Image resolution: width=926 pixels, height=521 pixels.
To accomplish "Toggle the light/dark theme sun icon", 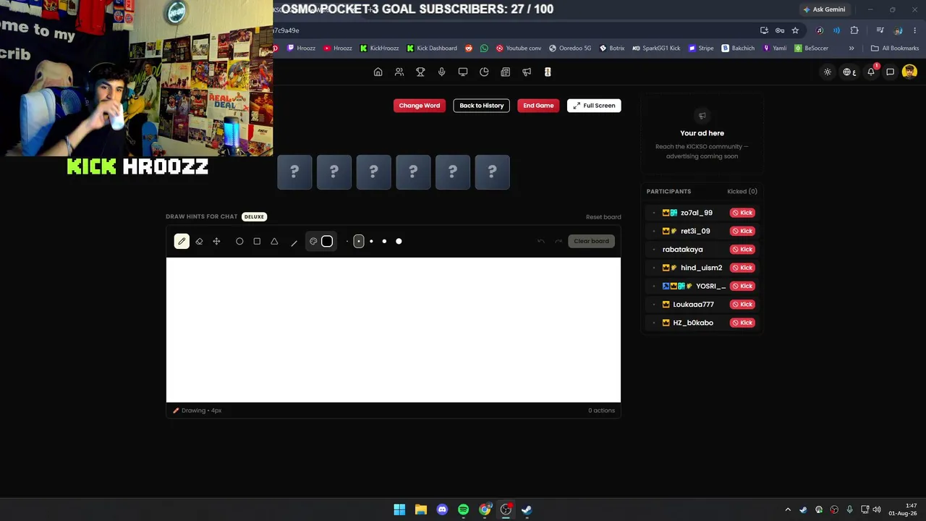I will pyautogui.click(x=828, y=72).
